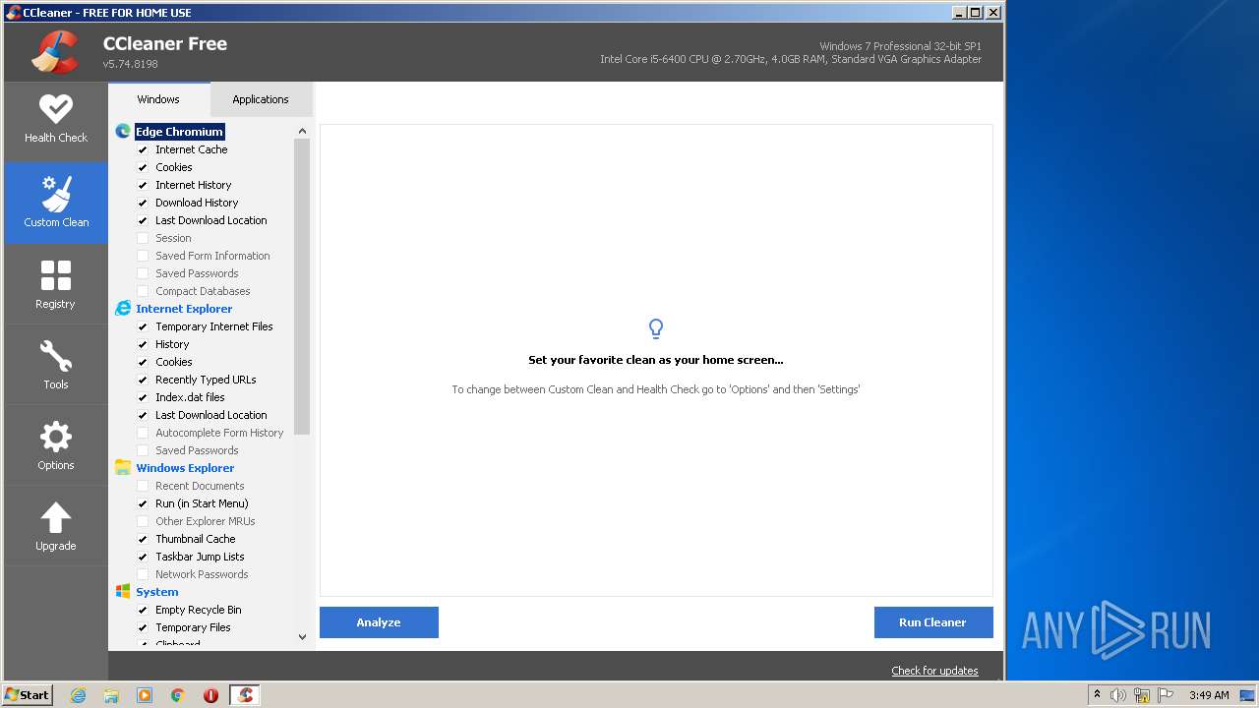Enable Edge Chromium Session cleaning
The image size is (1259, 708).
[x=143, y=238]
